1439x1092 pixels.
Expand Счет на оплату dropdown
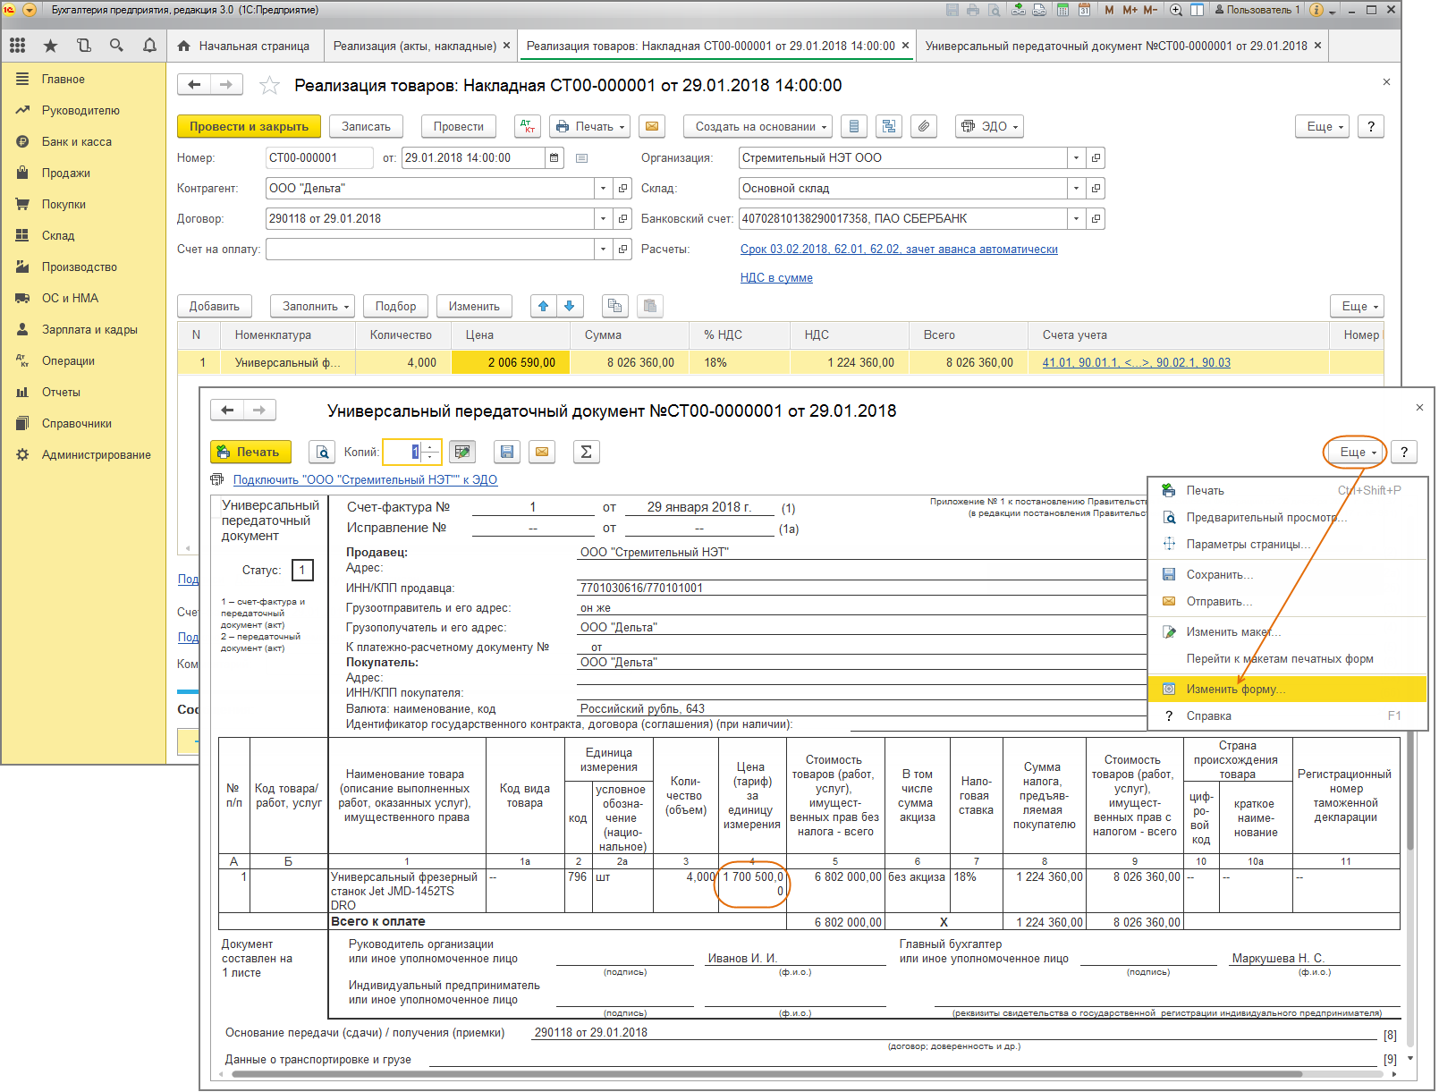click(x=604, y=250)
